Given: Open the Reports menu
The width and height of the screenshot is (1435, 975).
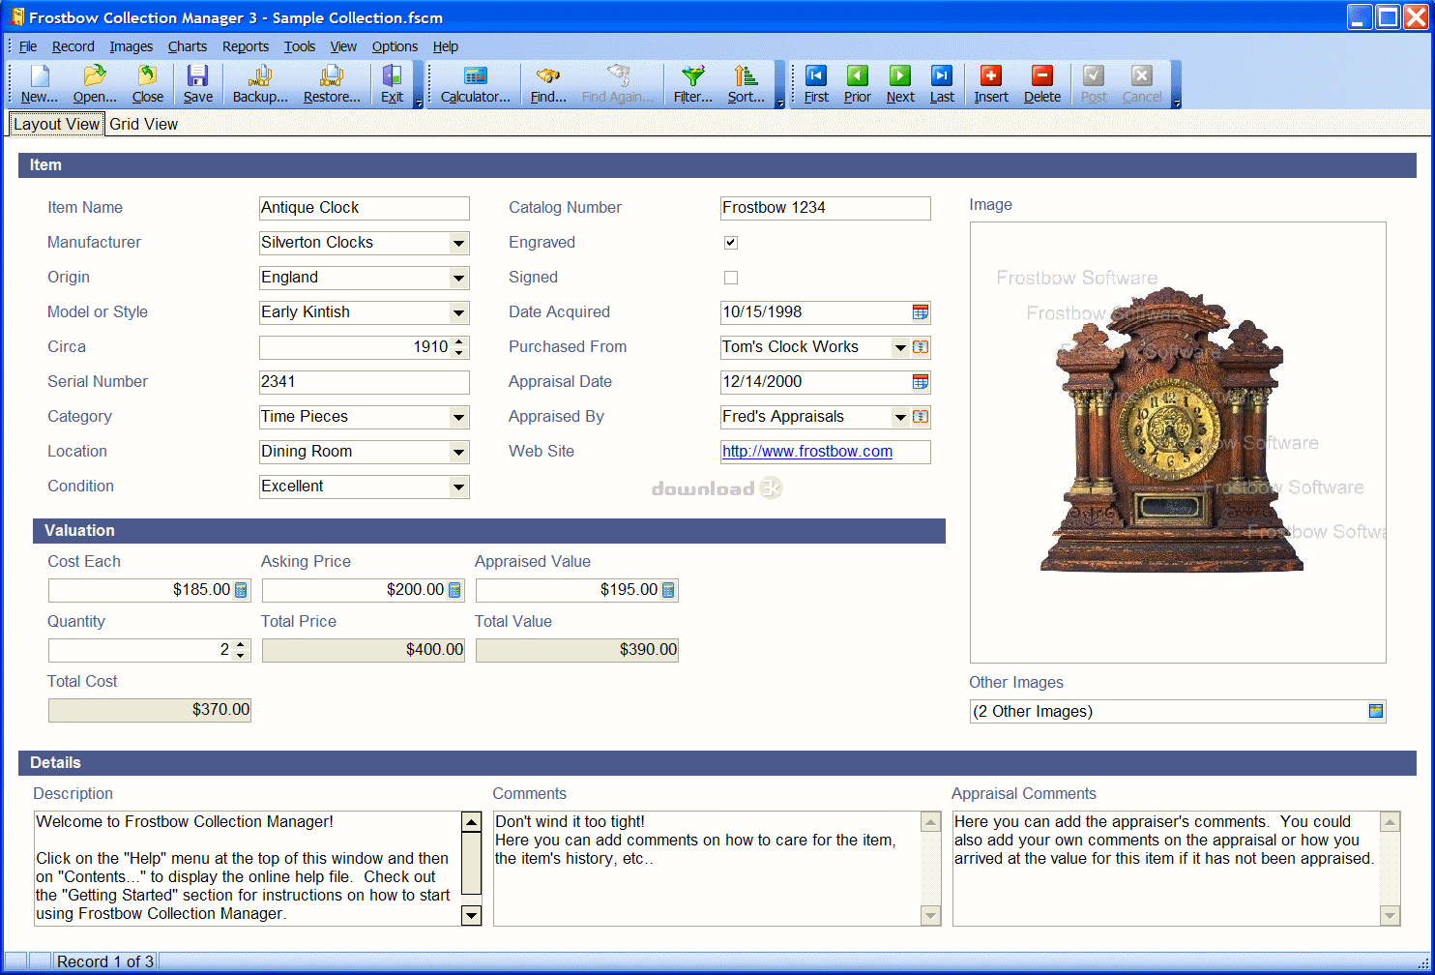Looking at the screenshot, I should click(x=246, y=46).
